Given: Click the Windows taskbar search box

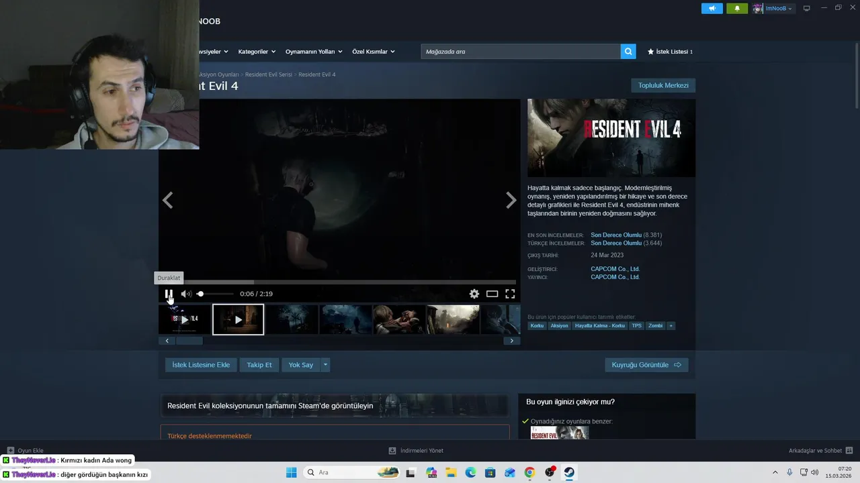Looking at the screenshot, I should [x=353, y=472].
